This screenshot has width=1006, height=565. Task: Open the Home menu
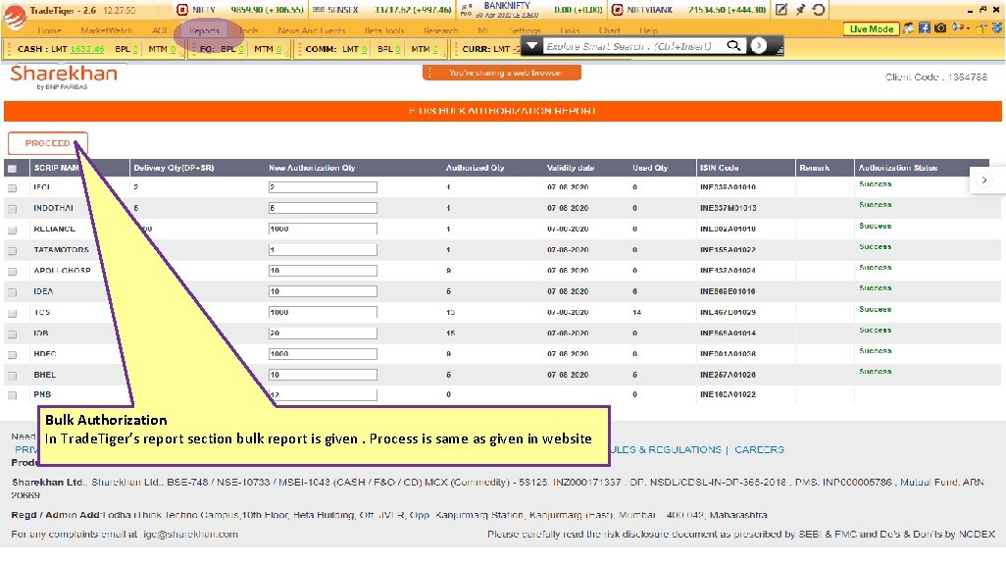pyautogui.click(x=49, y=30)
